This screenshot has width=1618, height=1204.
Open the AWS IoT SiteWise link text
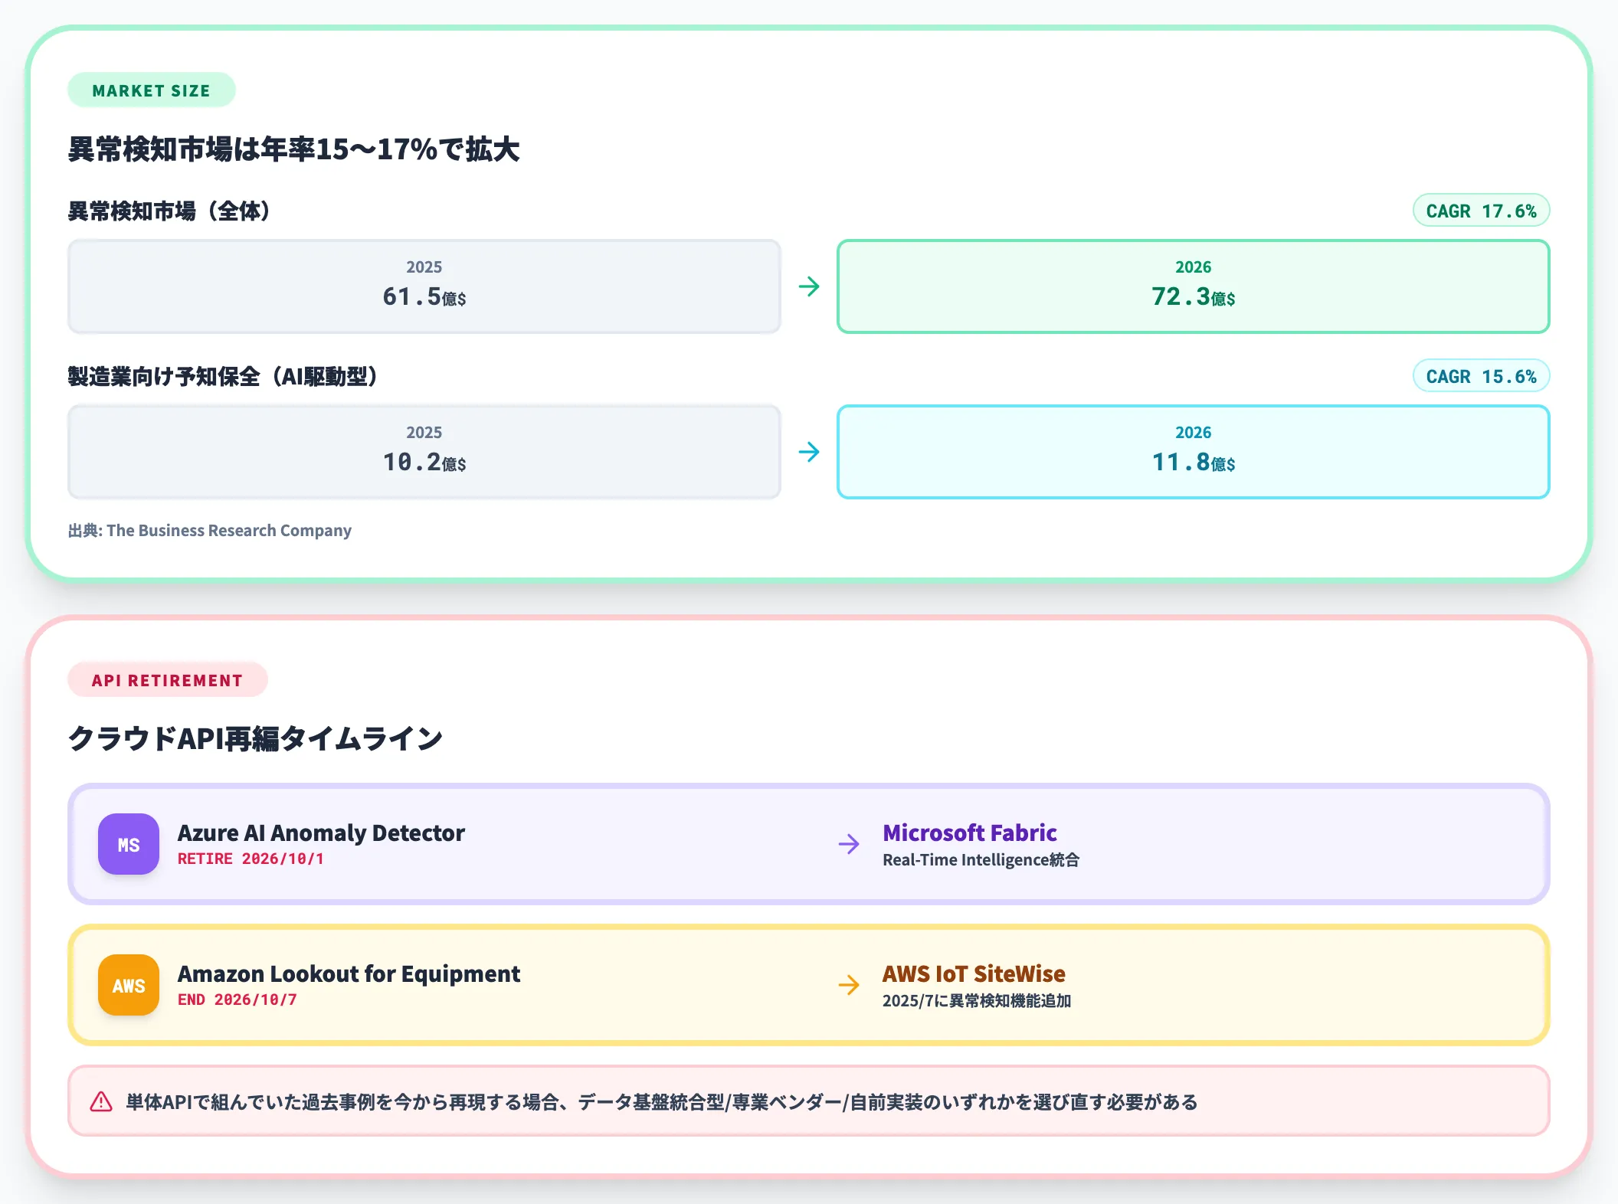click(973, 973)
